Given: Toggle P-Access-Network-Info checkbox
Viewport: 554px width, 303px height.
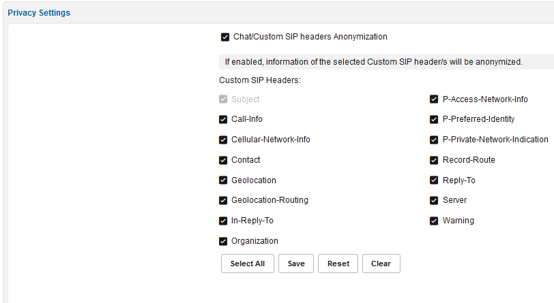Looking at the screenshot, I should (434, 99).
